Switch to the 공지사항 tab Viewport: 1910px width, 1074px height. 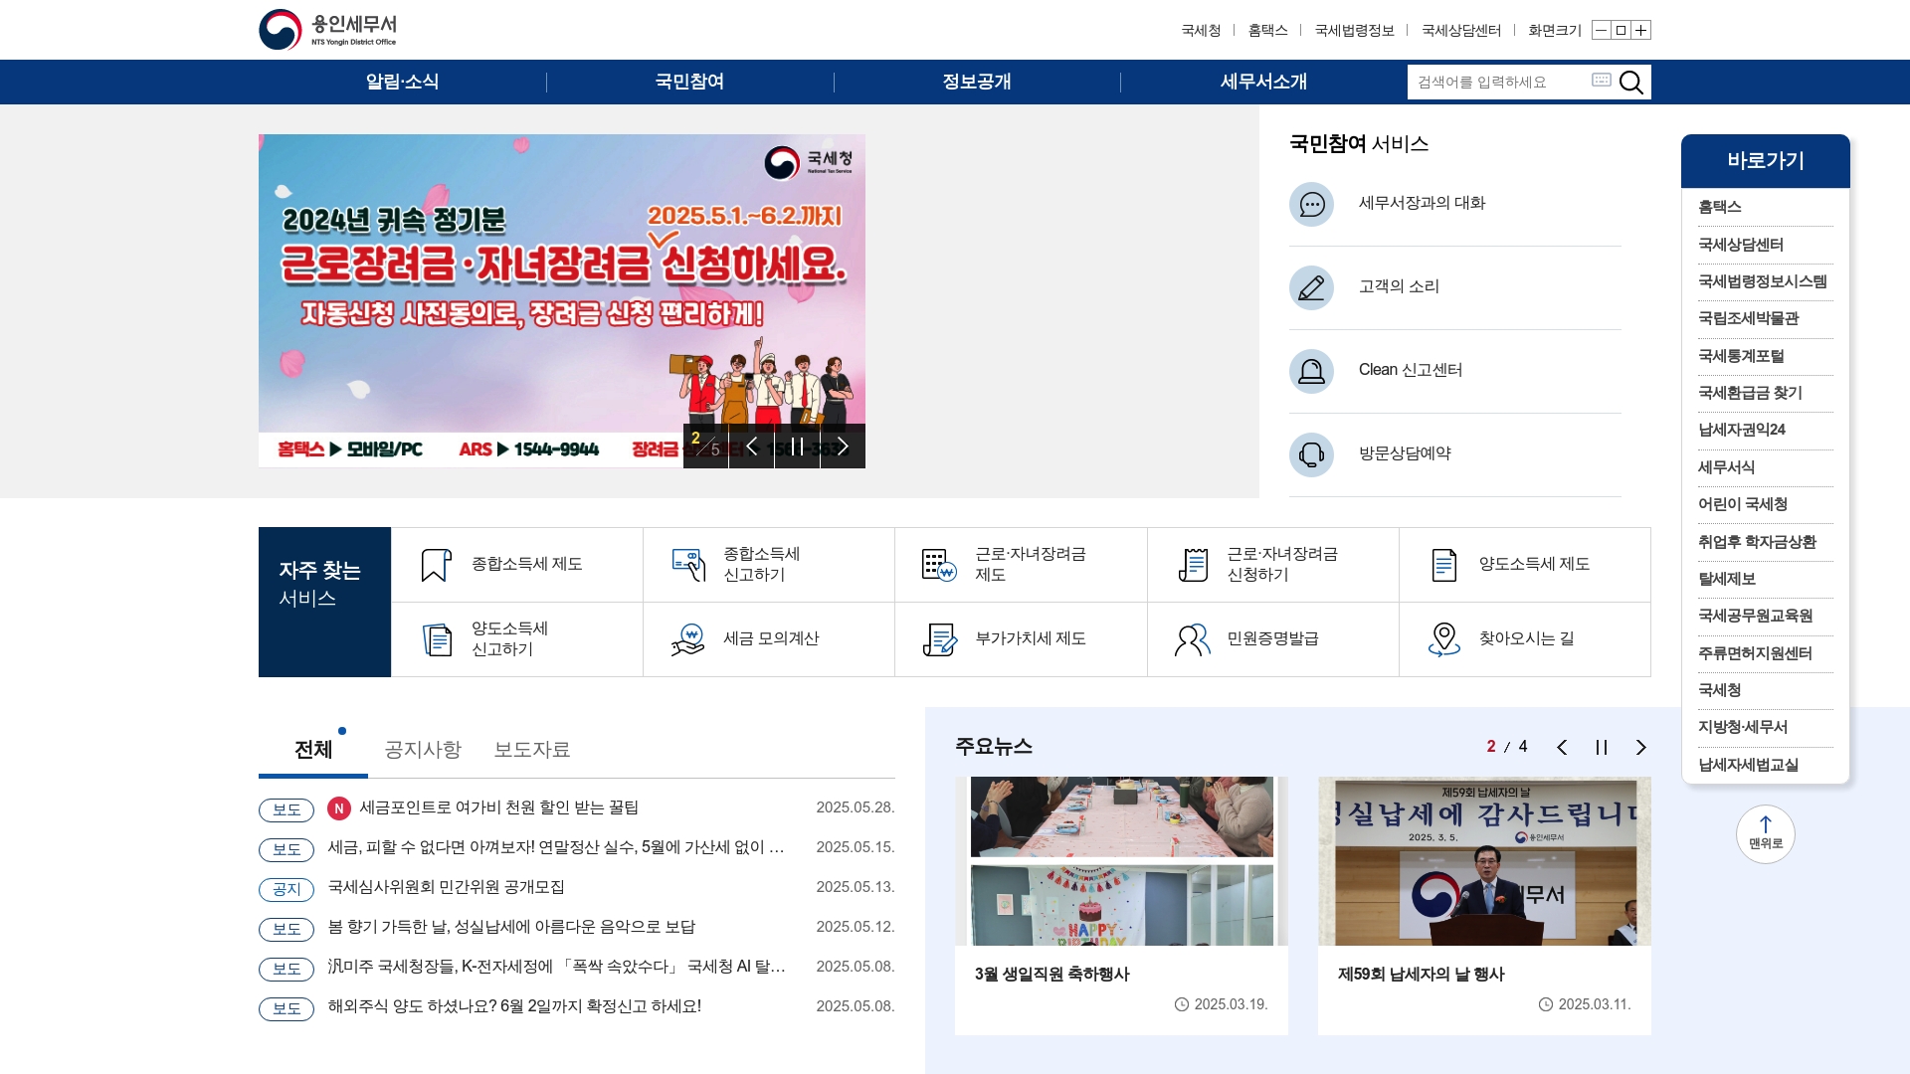[423, 750]
